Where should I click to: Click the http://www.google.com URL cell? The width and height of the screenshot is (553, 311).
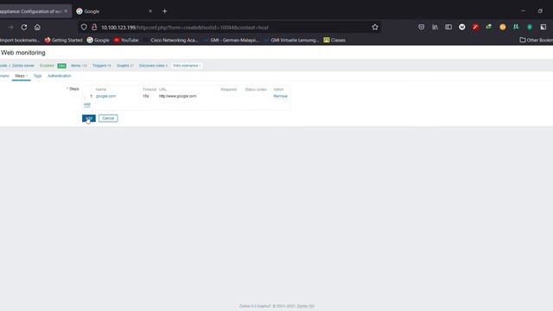coord(177,96)
